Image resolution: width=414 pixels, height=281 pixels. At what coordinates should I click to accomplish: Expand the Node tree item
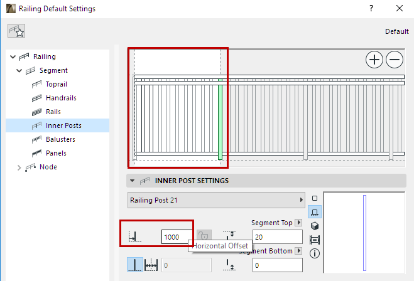point(19,167)
